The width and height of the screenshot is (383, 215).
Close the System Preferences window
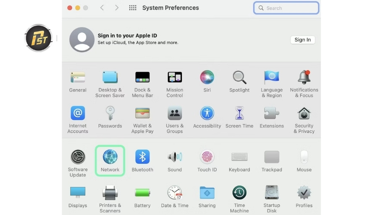(x=70, y=8)
